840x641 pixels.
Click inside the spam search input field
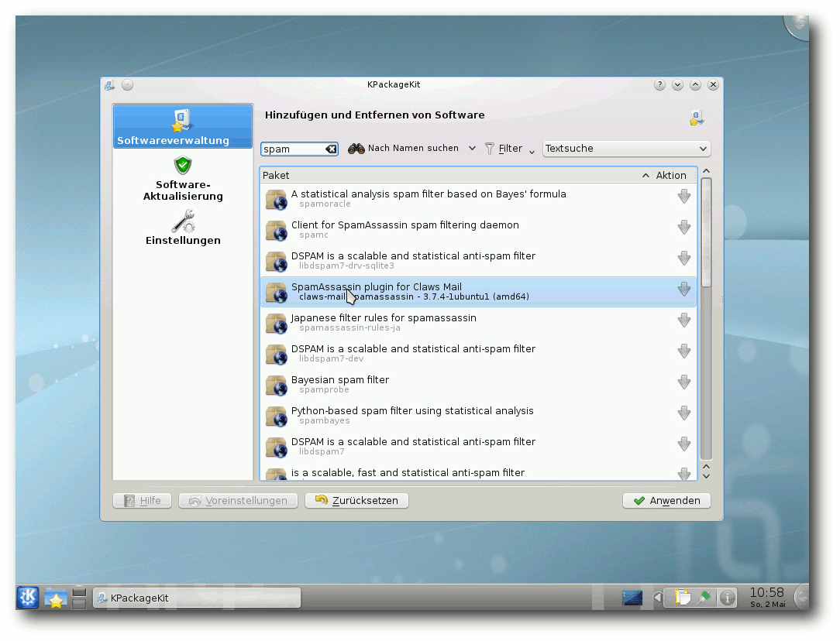pyautogui.click(x=292, y=149)
